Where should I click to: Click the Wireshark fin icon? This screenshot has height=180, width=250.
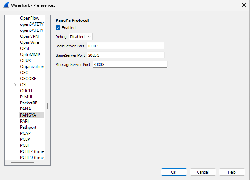(6, 5)
